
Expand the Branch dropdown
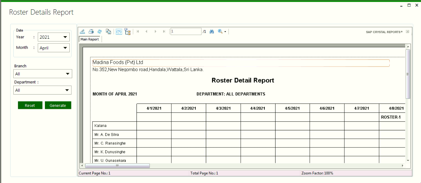43,74
